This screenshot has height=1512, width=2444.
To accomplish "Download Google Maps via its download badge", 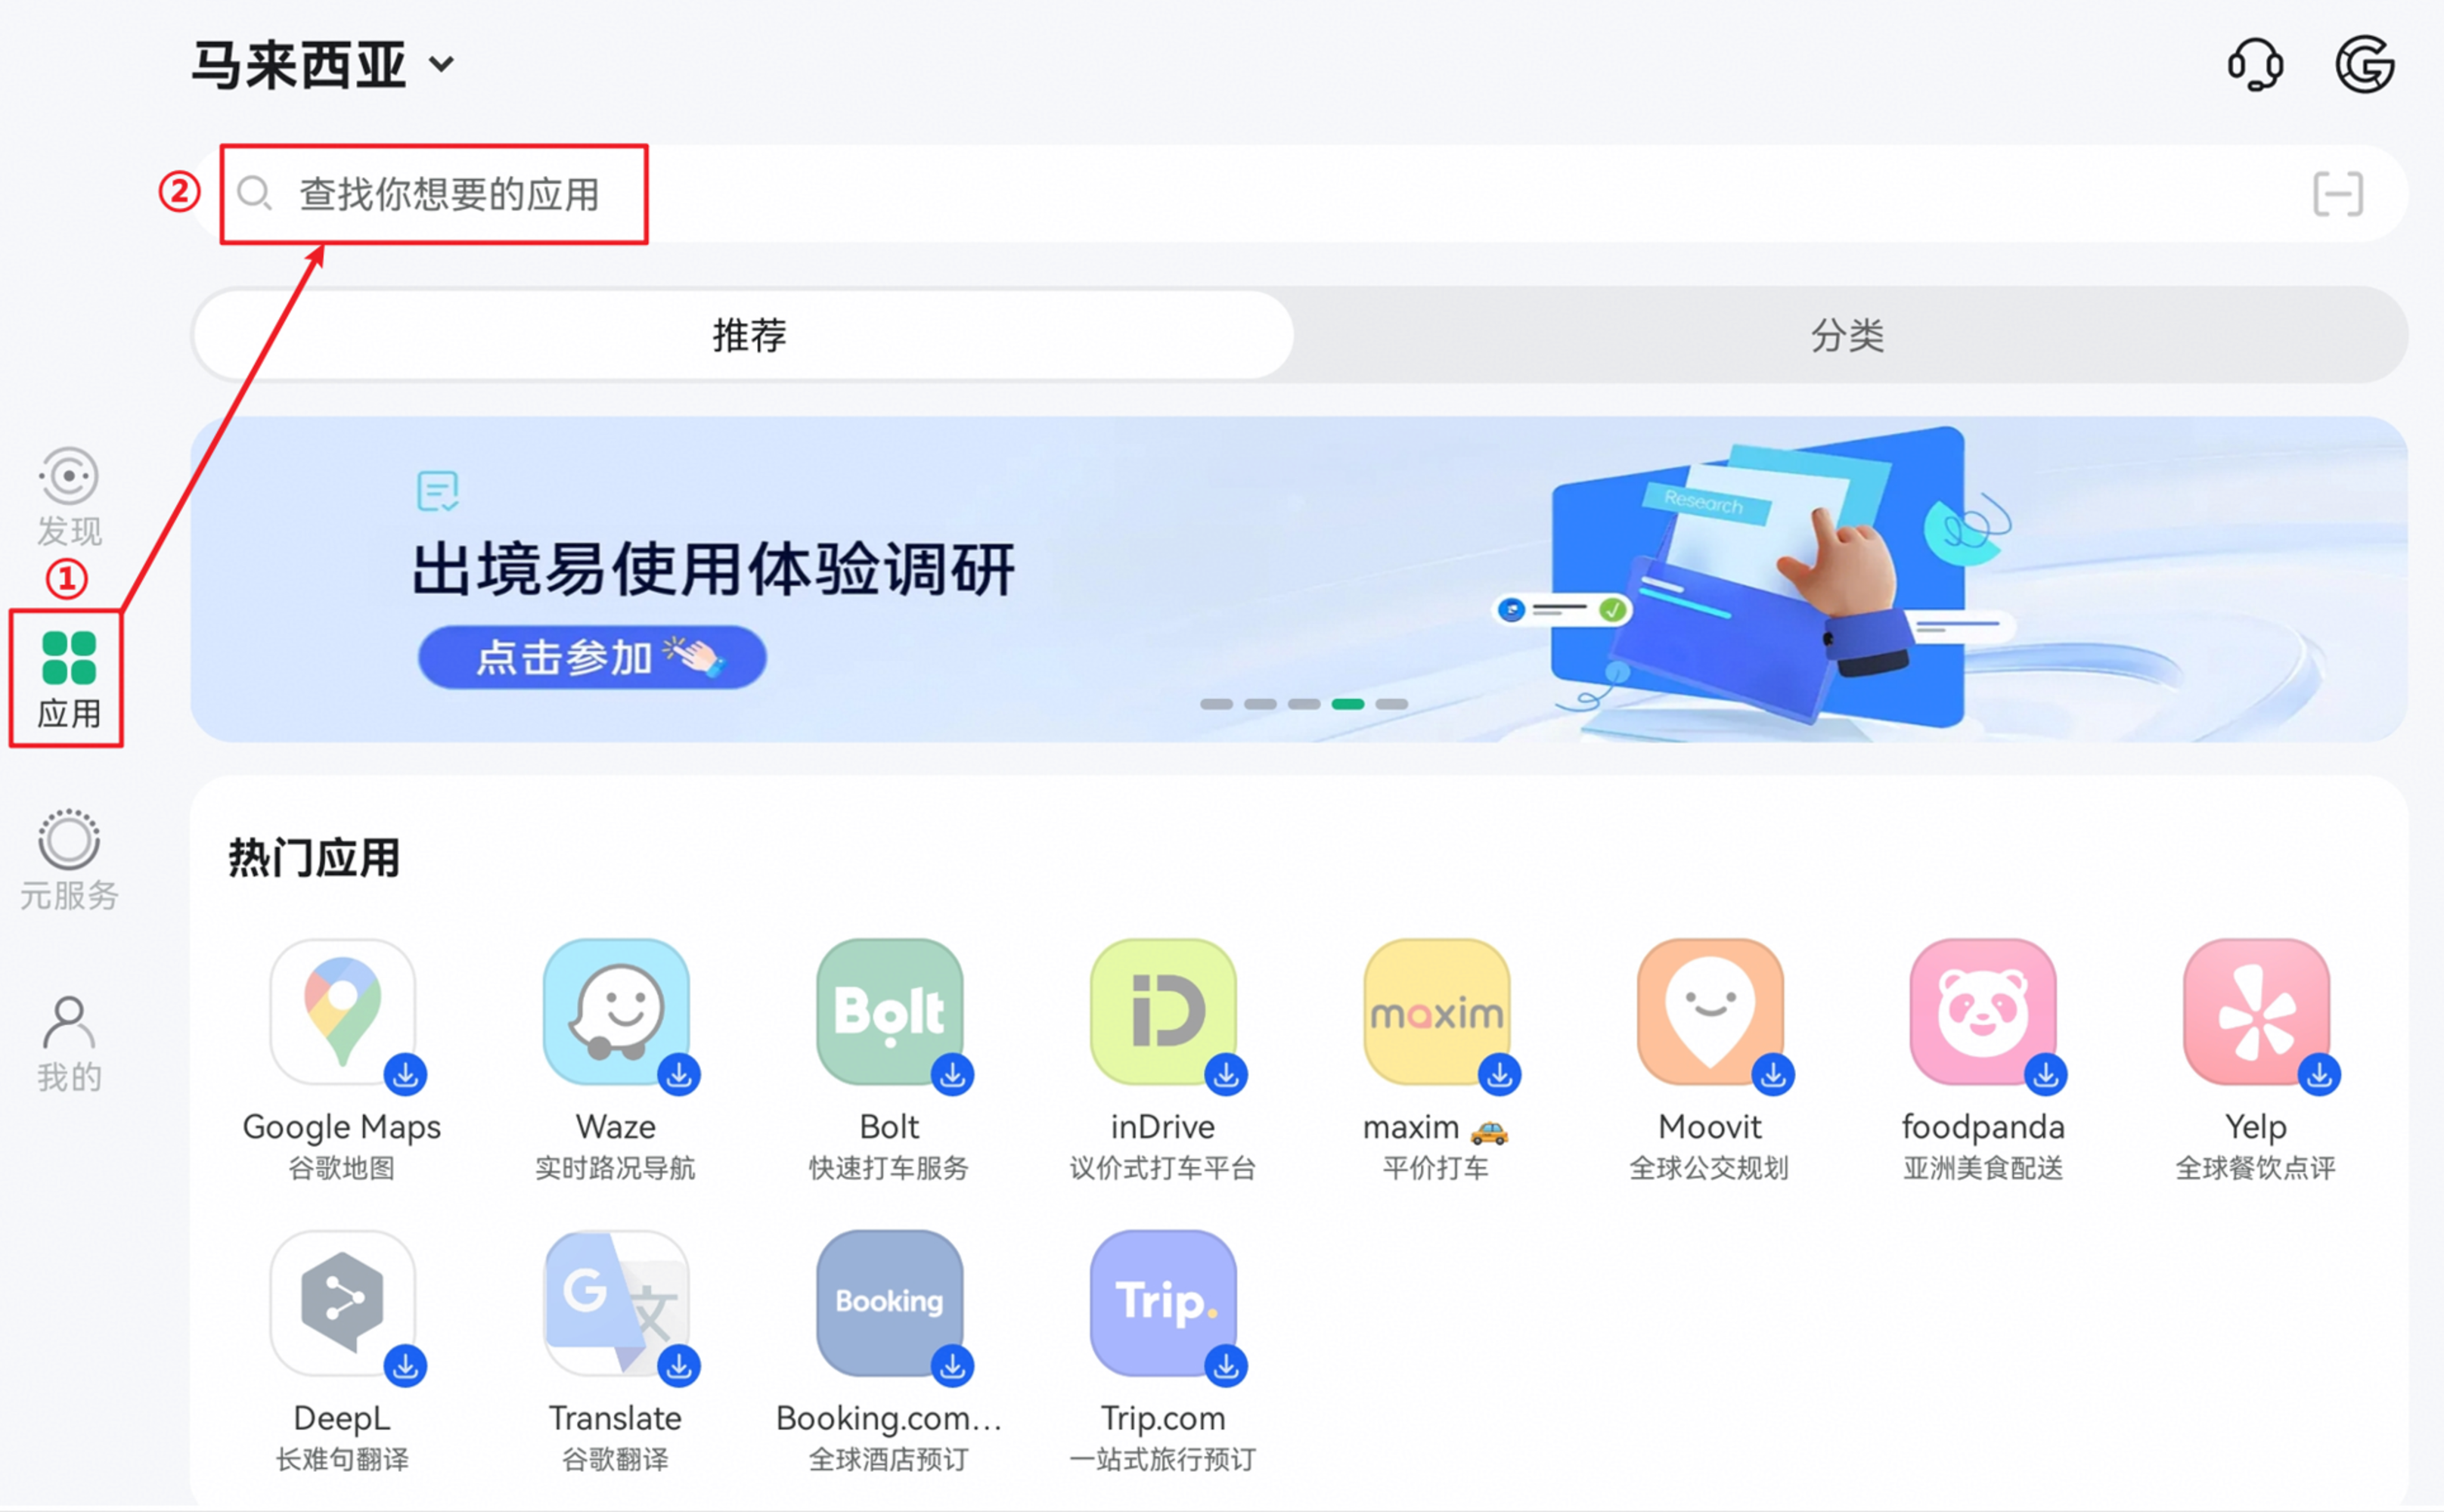I will [406, 1075].
